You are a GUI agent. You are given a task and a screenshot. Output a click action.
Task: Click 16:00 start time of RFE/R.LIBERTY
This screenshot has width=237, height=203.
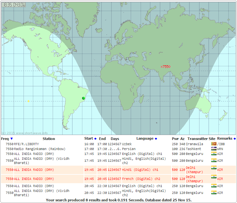point(89,144)
